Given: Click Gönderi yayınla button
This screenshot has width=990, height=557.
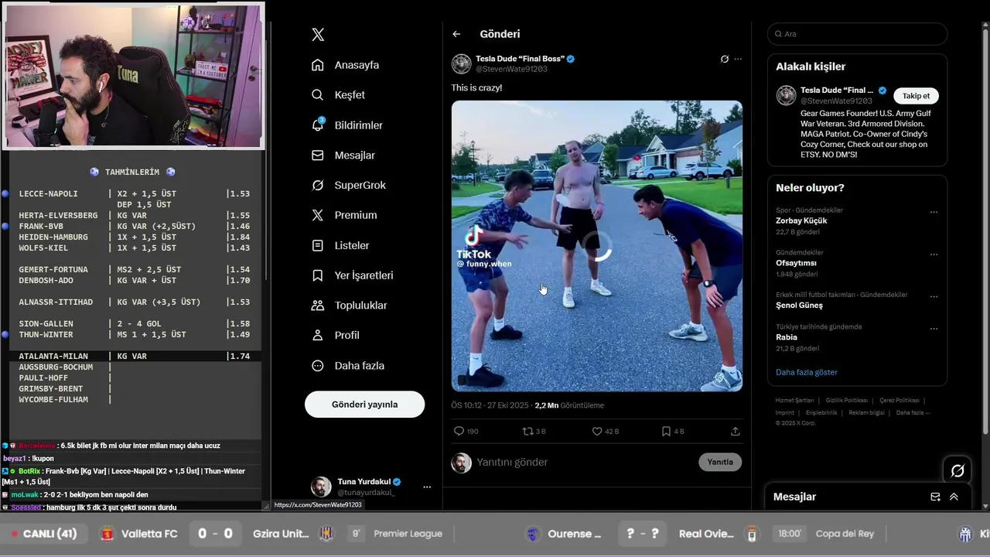Looking at the screenshot, I should [x=364, y=405].
